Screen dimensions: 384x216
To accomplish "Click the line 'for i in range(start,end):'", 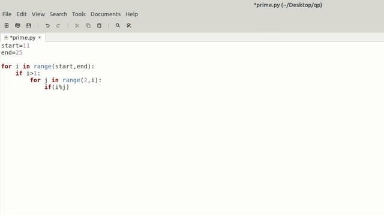I will (x=48, y=67).
